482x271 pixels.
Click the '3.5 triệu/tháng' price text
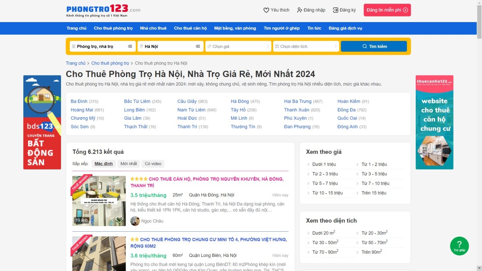[x=148, y=195]
